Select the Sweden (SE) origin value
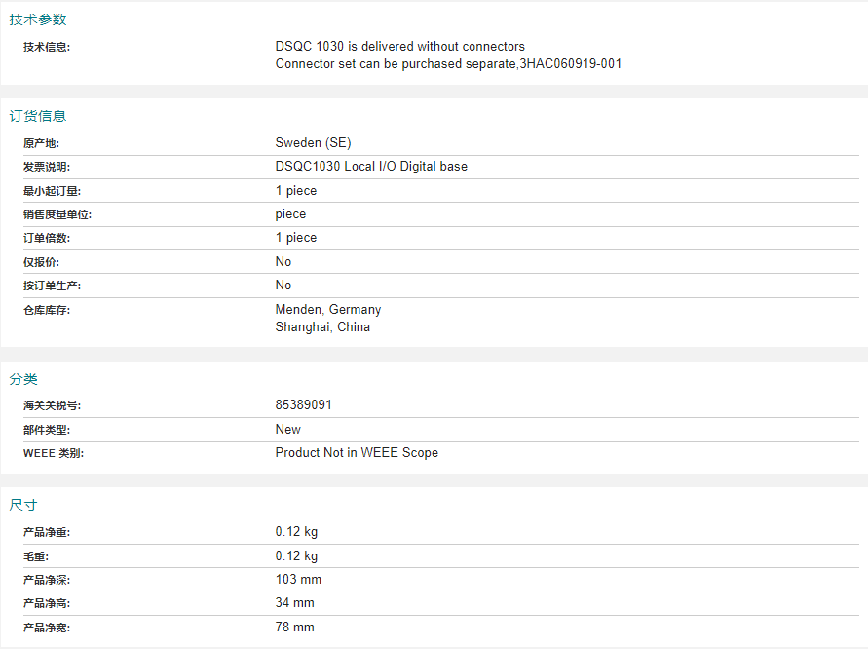 tap(313, 143)
